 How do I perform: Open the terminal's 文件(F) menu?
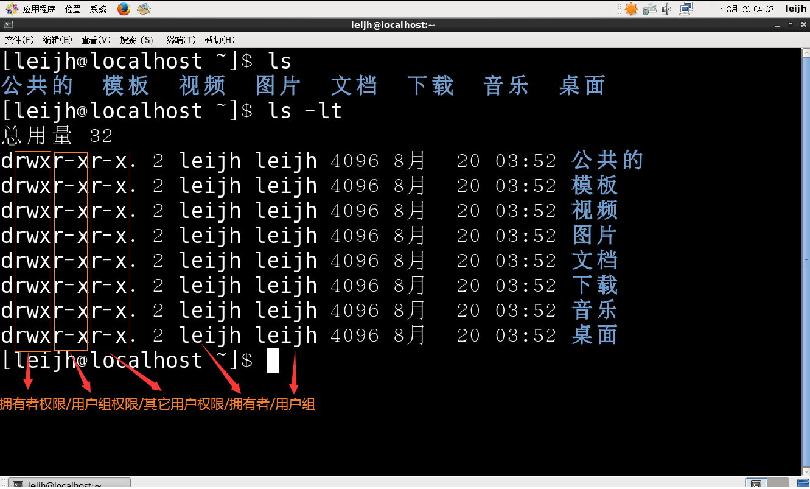point(19,40)
